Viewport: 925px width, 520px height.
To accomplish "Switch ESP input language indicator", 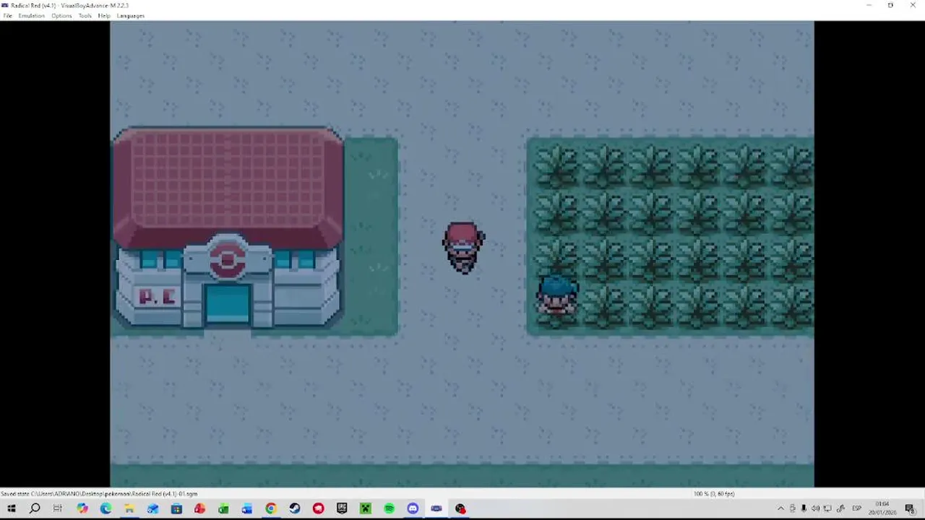I will tap(857, 508).
